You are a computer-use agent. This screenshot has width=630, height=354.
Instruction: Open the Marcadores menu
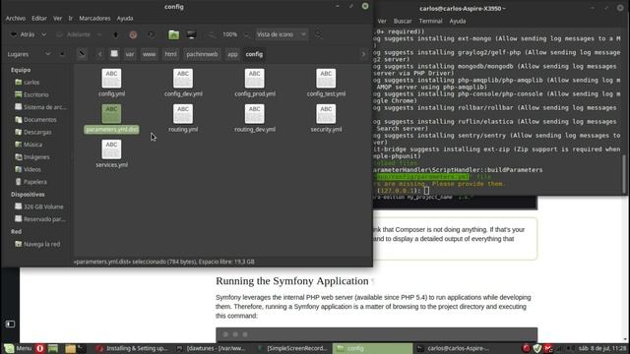tap(94, 18)
